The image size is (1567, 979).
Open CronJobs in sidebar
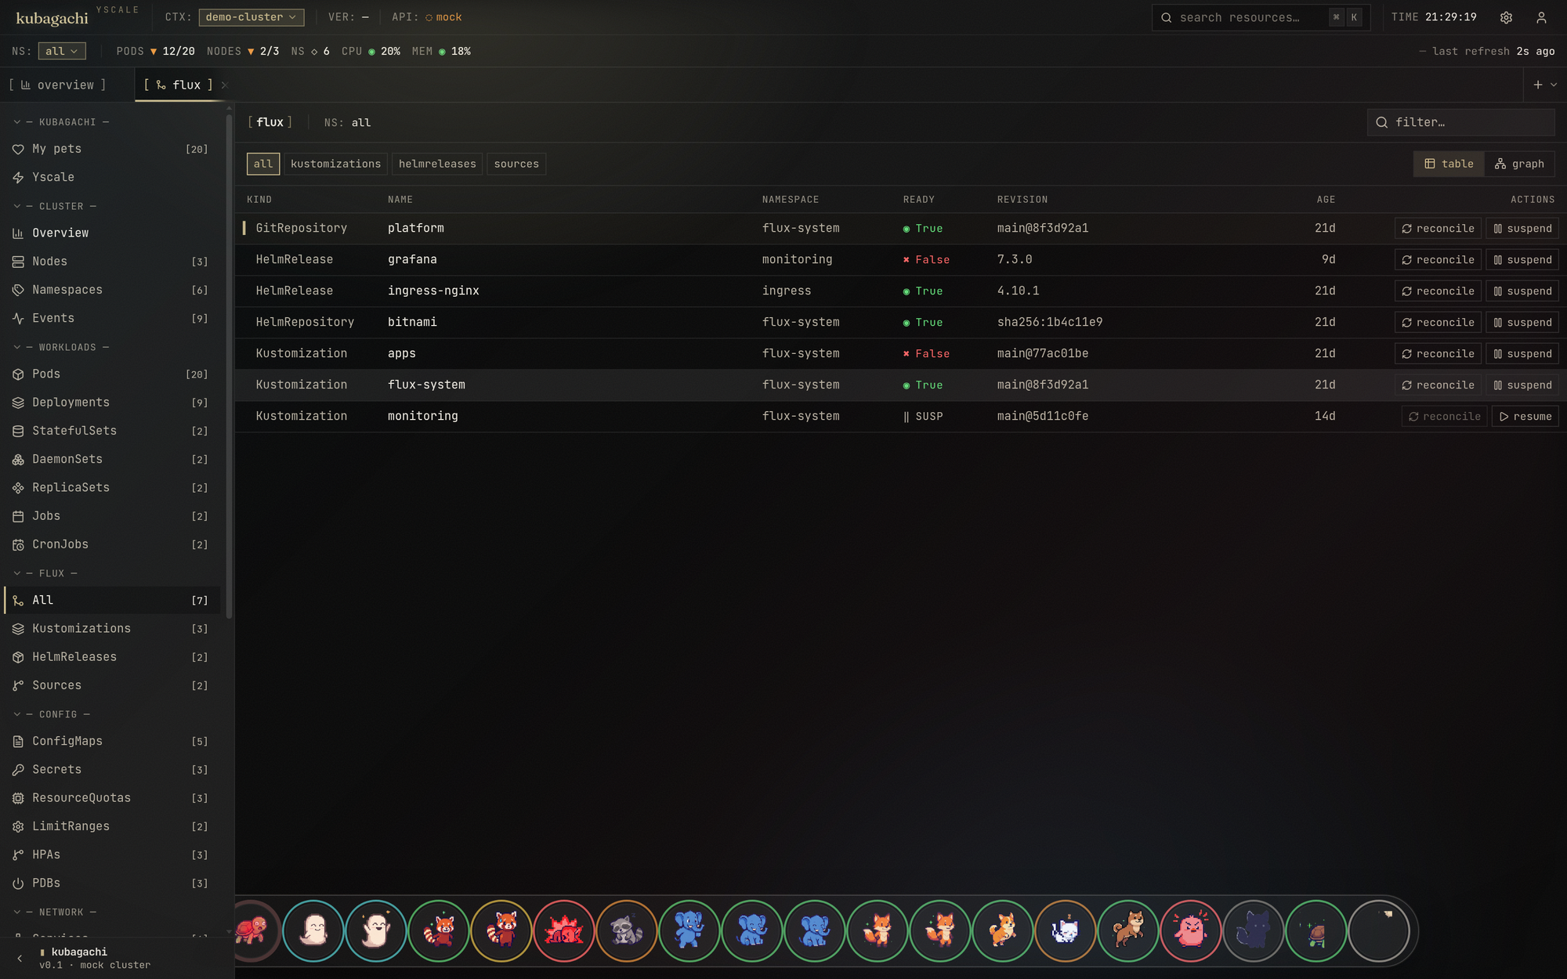(111, 544)
